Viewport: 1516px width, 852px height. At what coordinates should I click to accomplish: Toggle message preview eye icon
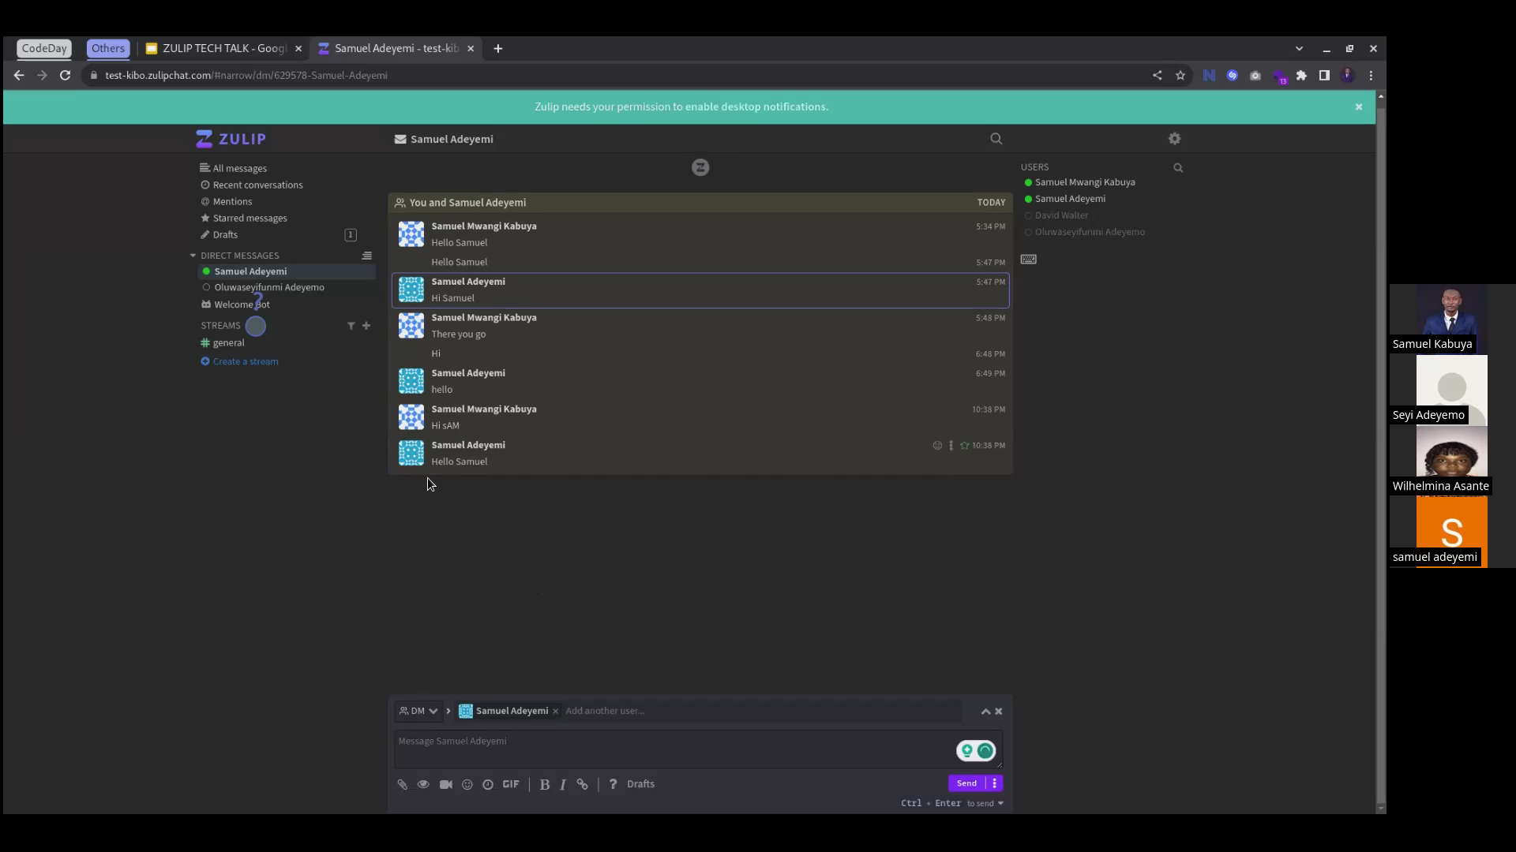pyautogui.click(x=423, y=784)
